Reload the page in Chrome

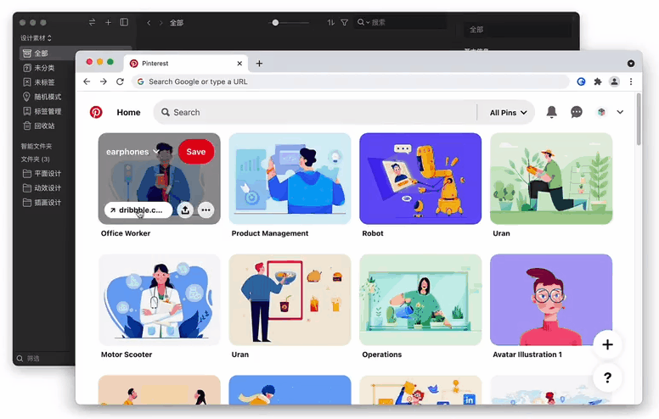[x=120, y=81]
